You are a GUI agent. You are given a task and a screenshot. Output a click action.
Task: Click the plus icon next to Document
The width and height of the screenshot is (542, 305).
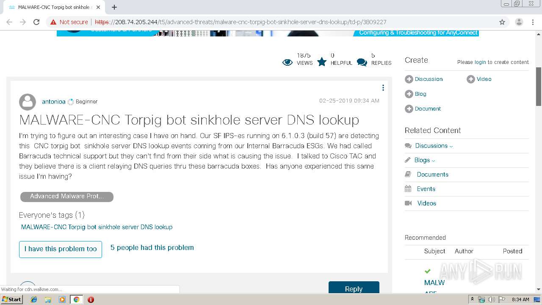(x=409, y=109)
